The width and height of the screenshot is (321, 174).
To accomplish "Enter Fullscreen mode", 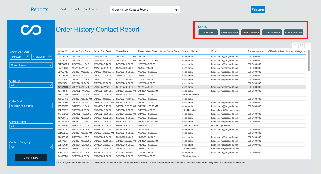I will click(x=258, y=9).
